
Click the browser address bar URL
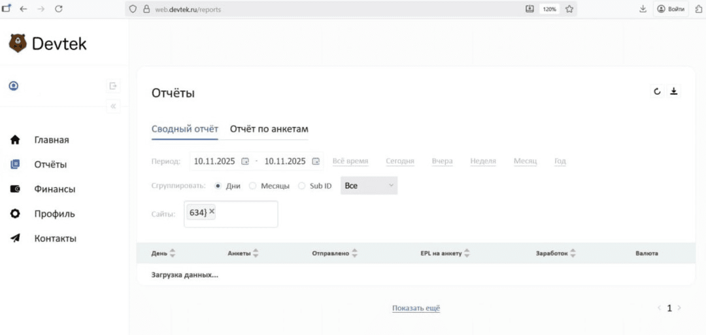pyautogui.click(x=188, y=8)
